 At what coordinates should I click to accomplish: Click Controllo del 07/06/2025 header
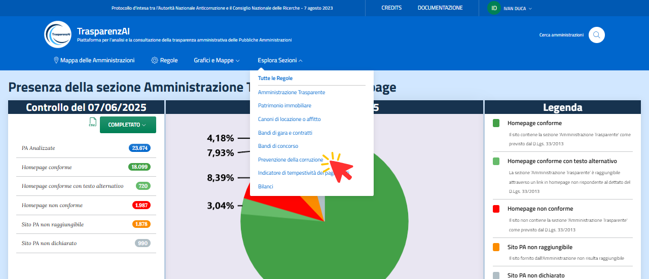click(x=86, y=107)
